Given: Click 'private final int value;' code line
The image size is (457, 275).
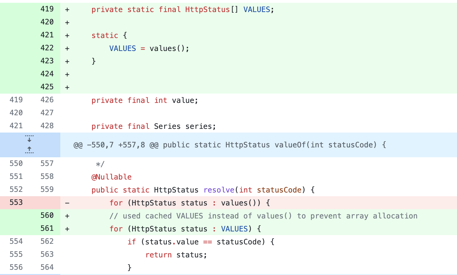Looking at the screenshot, I should 145,100.
